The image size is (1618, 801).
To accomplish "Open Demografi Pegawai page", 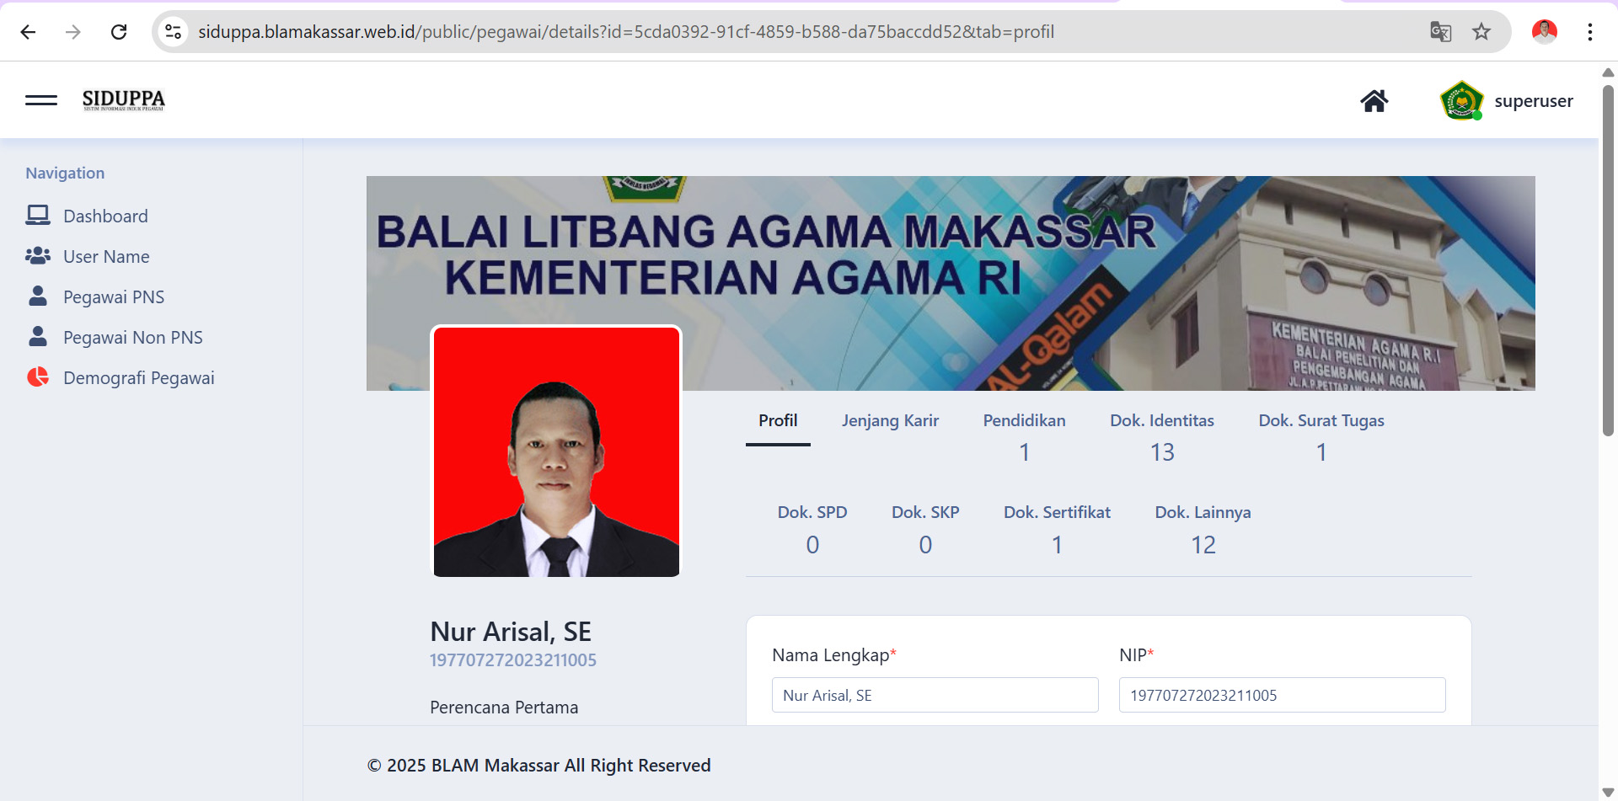I will click(x=139, y=378).
